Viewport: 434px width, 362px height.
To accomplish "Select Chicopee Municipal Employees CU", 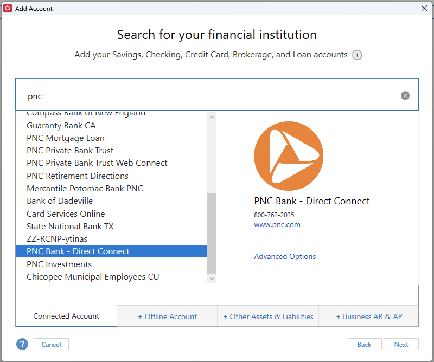I will (x=93, y=276).
